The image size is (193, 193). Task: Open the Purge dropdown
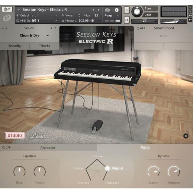pyautogui.click(x=112, y=16)
